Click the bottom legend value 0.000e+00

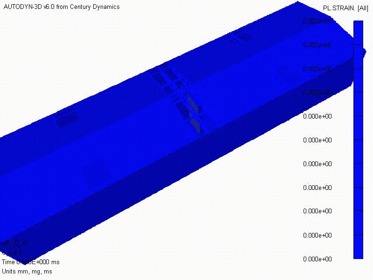tap(317, 259)
